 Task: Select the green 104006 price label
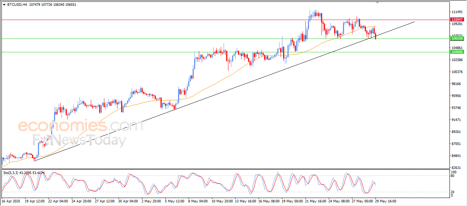[x=457, y=52]
